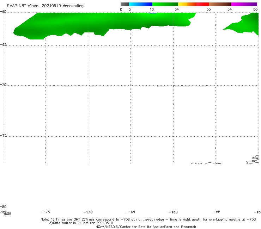261x229 pixels.
Task: Click the title 'SMAP NRT Winds 20240510 descending'
Action: (x=45, y=6)
